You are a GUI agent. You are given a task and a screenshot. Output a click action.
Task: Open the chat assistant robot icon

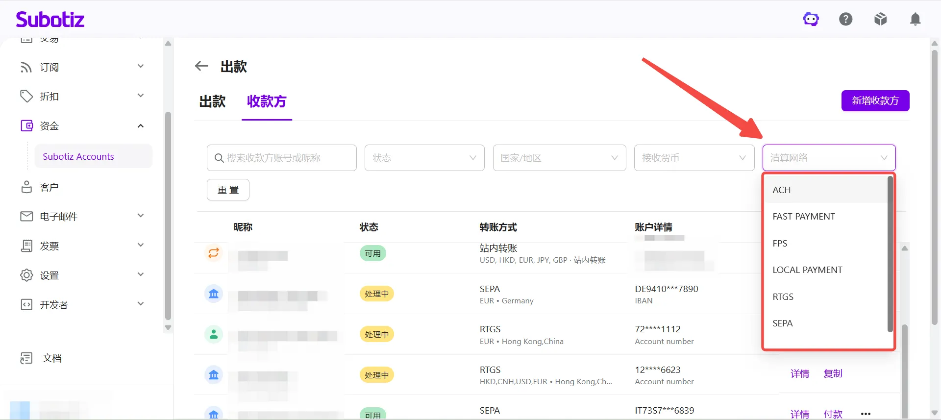[811, 19]
